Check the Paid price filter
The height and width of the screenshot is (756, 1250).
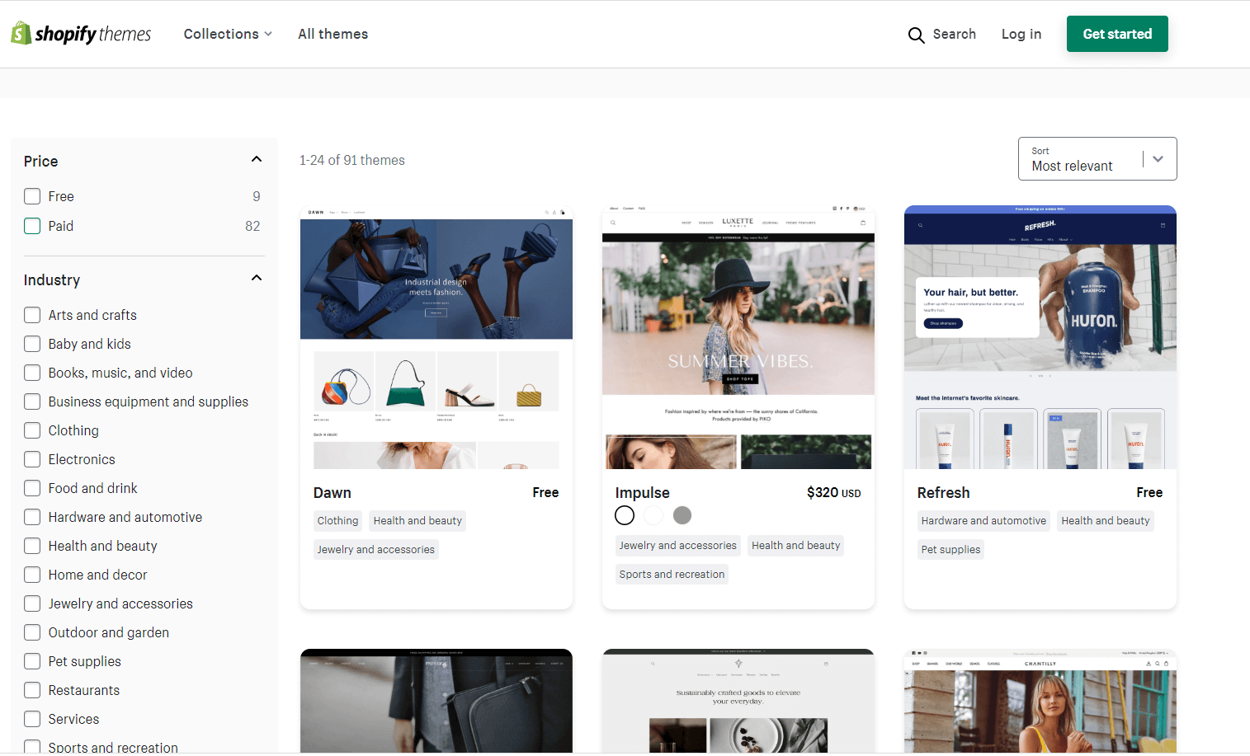tap(32, 225)
